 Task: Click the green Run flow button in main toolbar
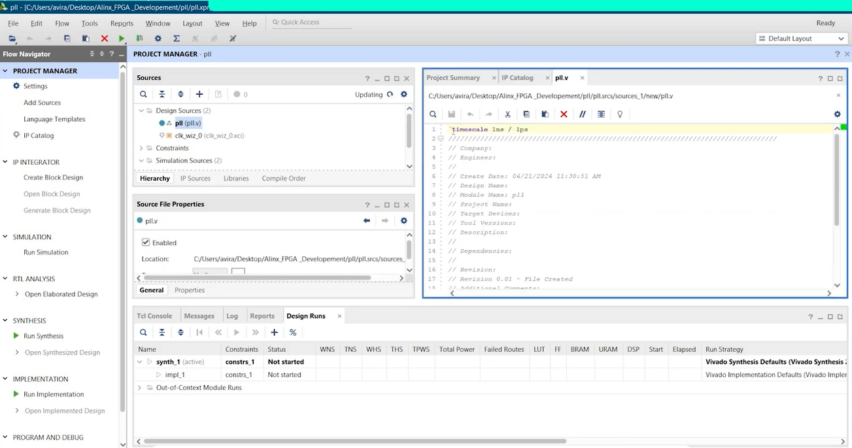pyautogui.click(x=122, y=39)
